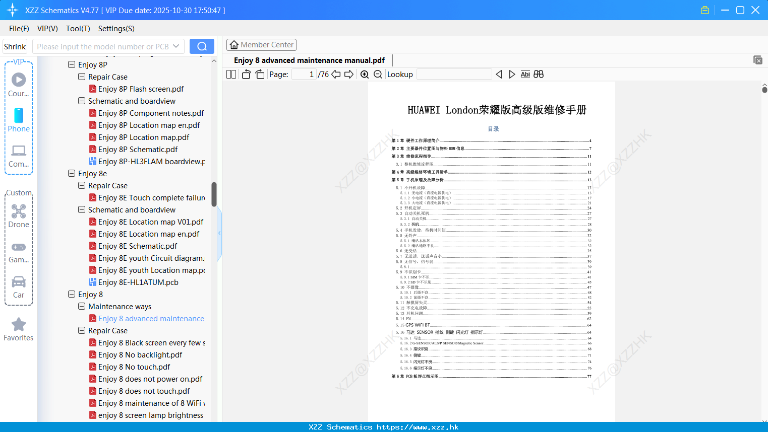Open the File(F) menu

point(19,29)
